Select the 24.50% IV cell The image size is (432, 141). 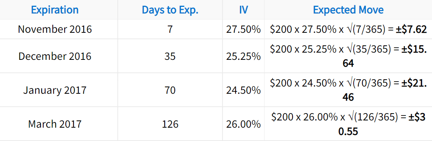(243, 90)
